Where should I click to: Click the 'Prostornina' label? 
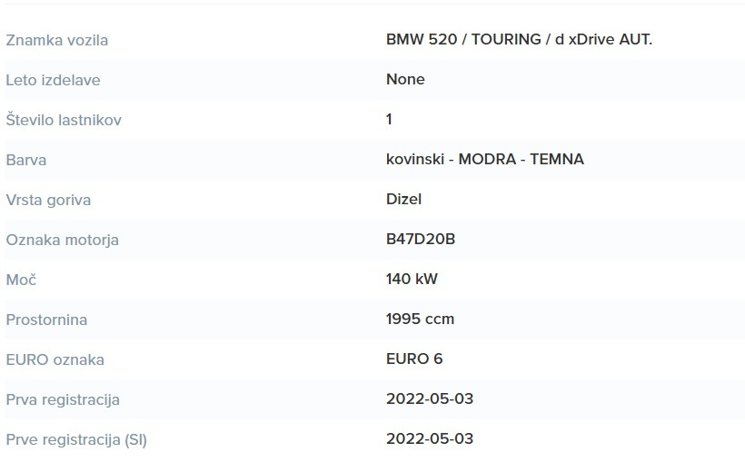coord(46,320)
